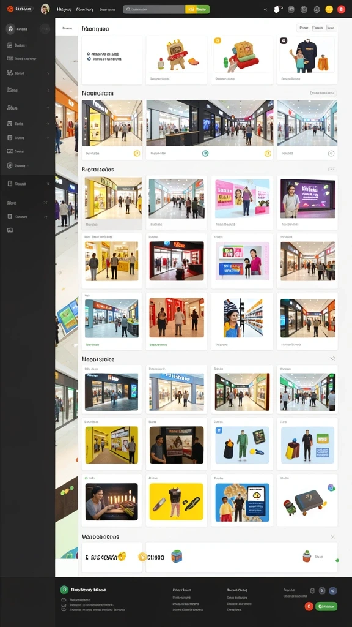
Task: Expand the fourth sidebar item chevron
Action: 48,91
